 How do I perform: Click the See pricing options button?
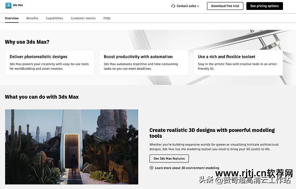pyautogui.click(x=265, y=6)
